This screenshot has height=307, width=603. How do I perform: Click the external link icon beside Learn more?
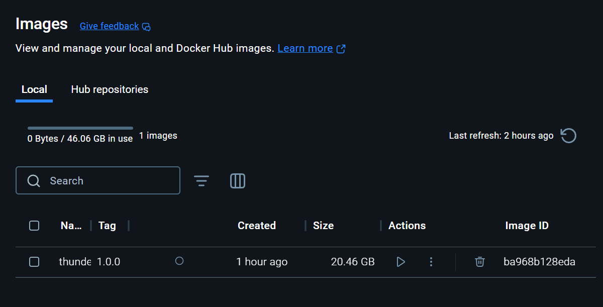coord(341,49)
